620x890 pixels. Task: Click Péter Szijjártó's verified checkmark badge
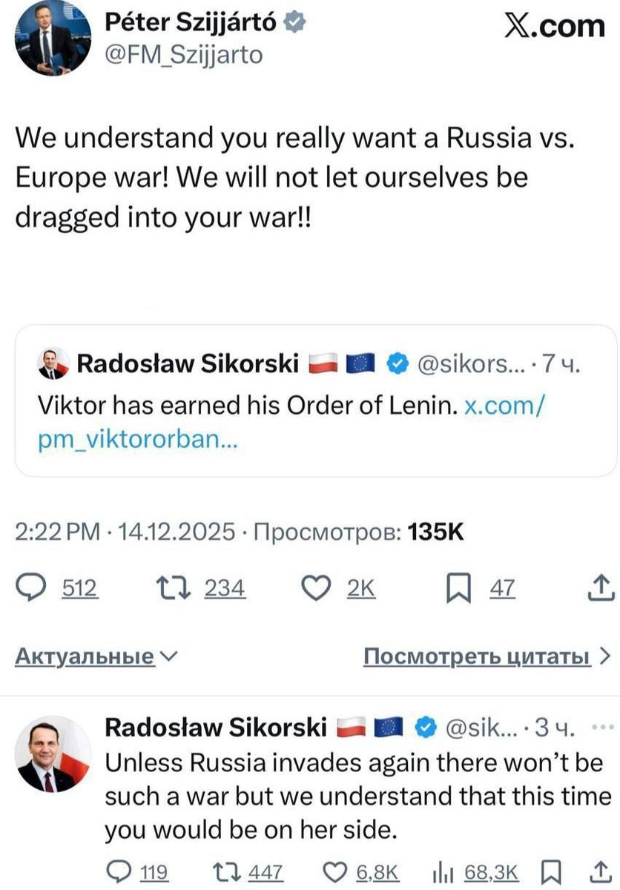coord(295,21)
